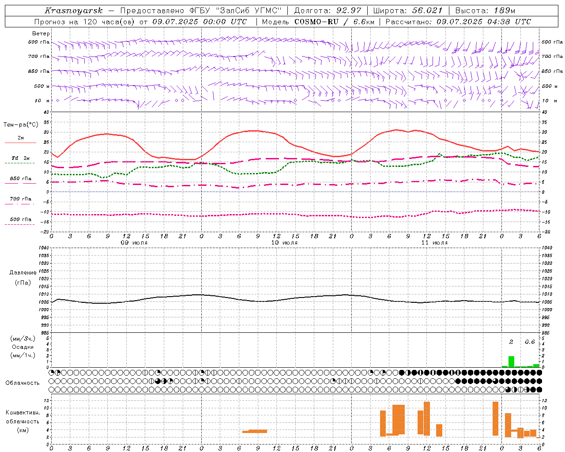
Task: Click the '850 гПа' temperature legend entry
Action: [21, 179]
